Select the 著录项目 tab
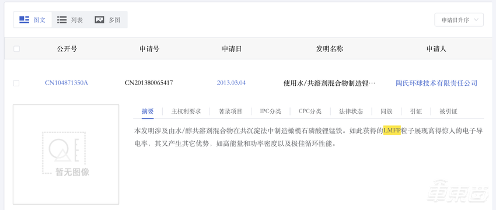The width and height of the screenshot is (496, 210). [x=230, y=111]
